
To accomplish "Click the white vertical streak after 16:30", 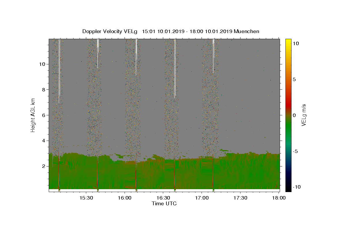I will 175,69.
